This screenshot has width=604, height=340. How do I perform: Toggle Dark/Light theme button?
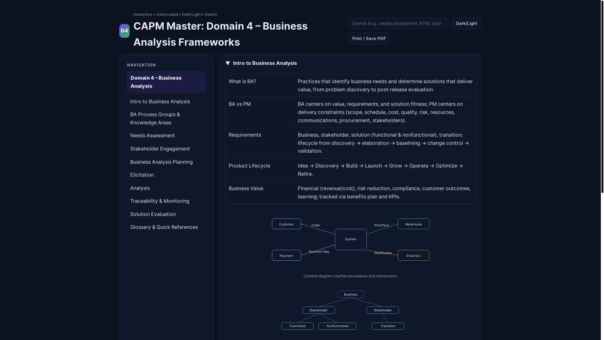pyautogui.click(x=467, y=23)
